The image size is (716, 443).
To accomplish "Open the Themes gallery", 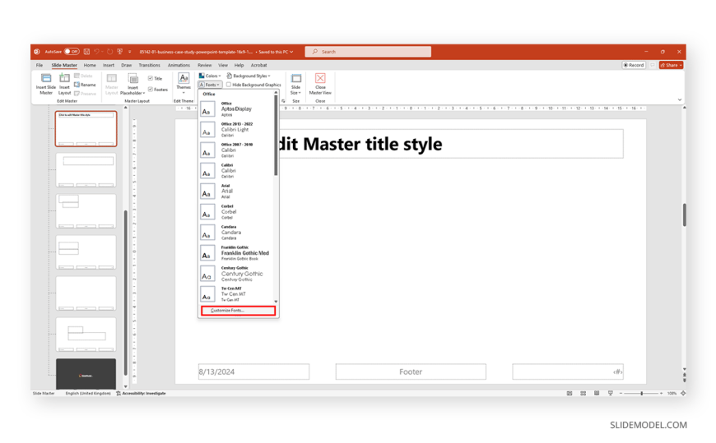I will pos(184,83).
